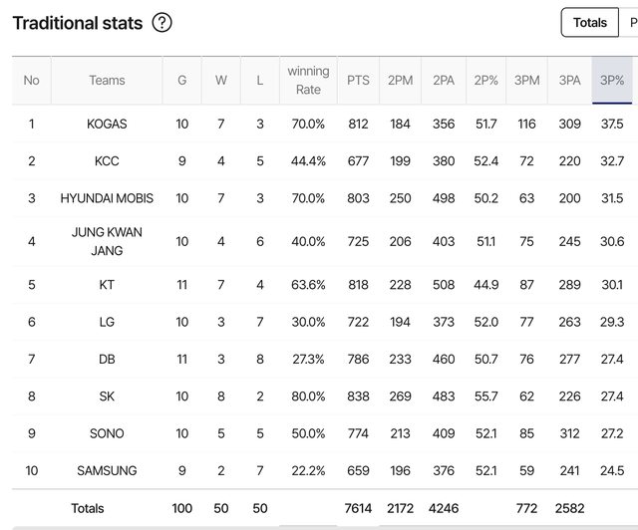Switch to the tab right of Totals
This screenshot has height=530, width=638.
tap(630, 22)
